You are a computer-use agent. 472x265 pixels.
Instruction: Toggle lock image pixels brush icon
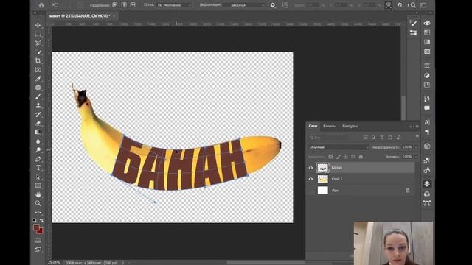click(x=339, y=157)
